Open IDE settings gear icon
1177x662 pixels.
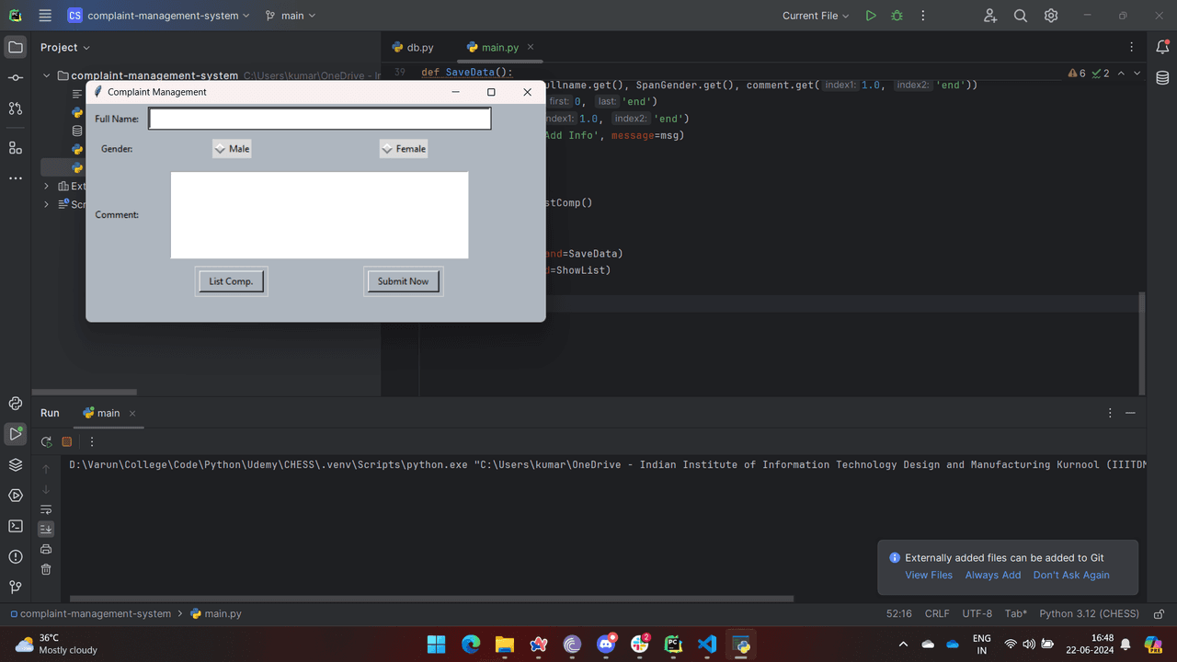coord(1051,16)
